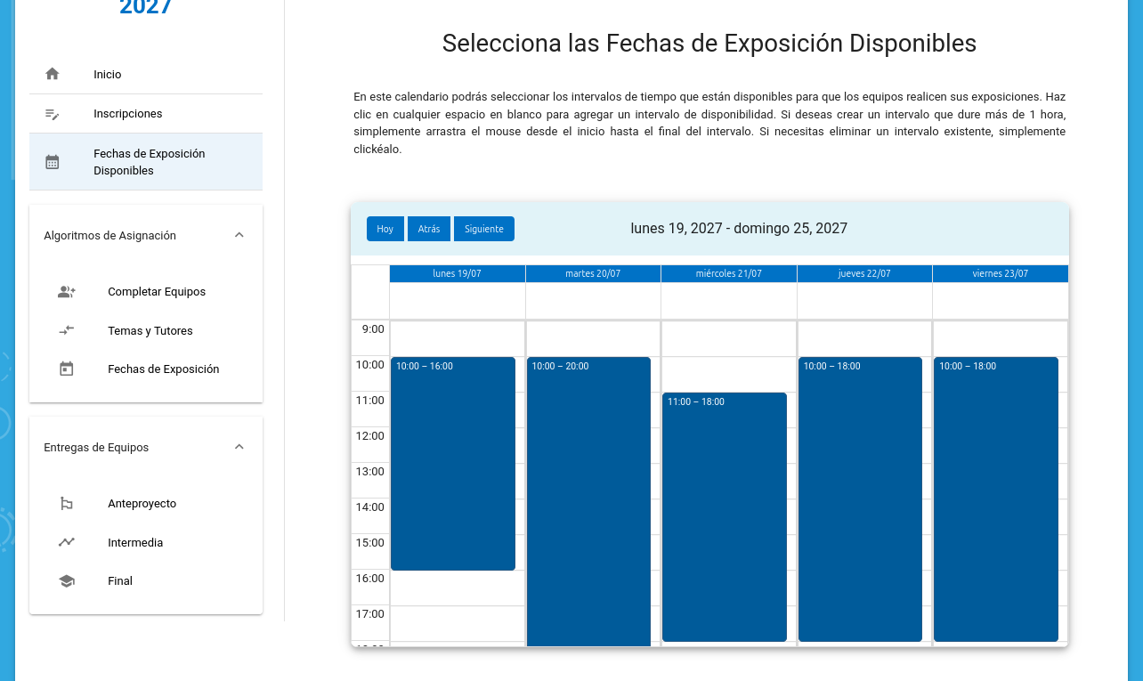Advance the calendar with Siguiente
Screen dimensions: 1143x681
(483, 229)
